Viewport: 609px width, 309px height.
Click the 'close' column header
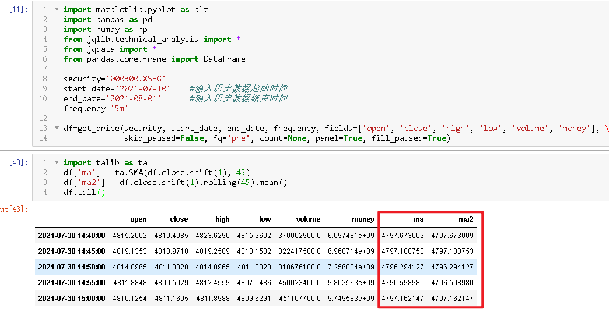click(x=178, y=219)
